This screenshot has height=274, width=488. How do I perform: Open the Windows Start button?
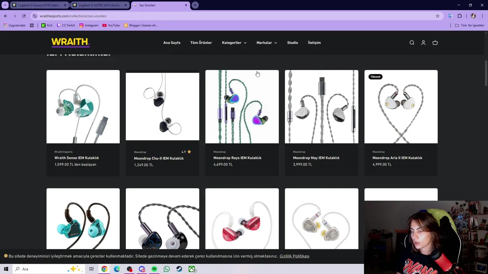(6, 269)
